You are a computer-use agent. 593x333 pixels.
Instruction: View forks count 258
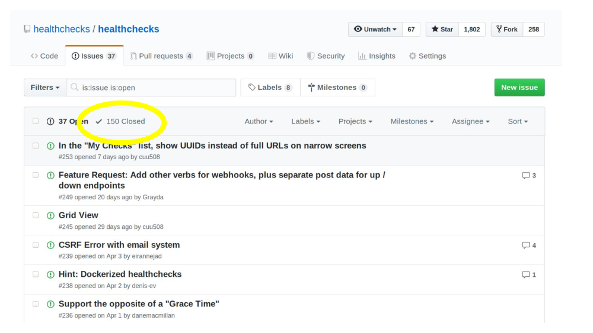[534, 29]
